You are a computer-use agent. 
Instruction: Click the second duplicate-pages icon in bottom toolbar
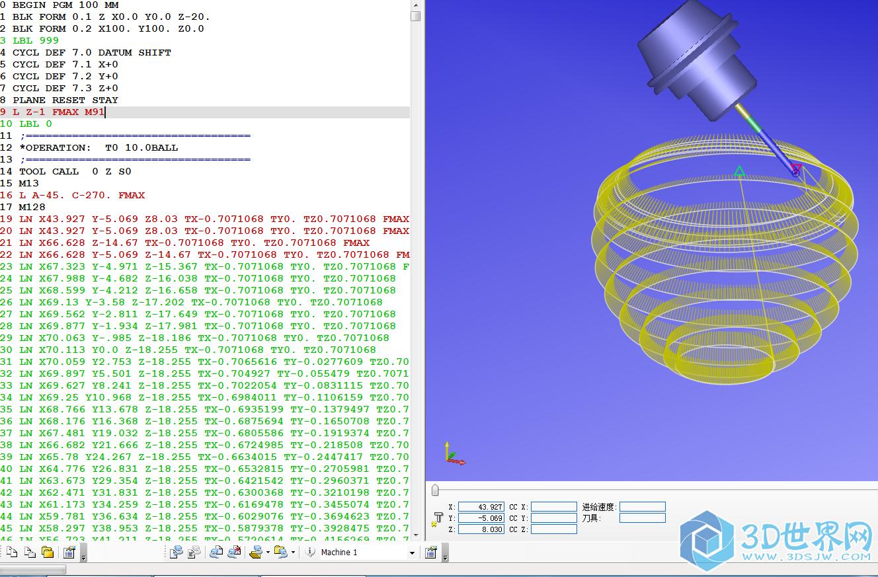point(30,552)
